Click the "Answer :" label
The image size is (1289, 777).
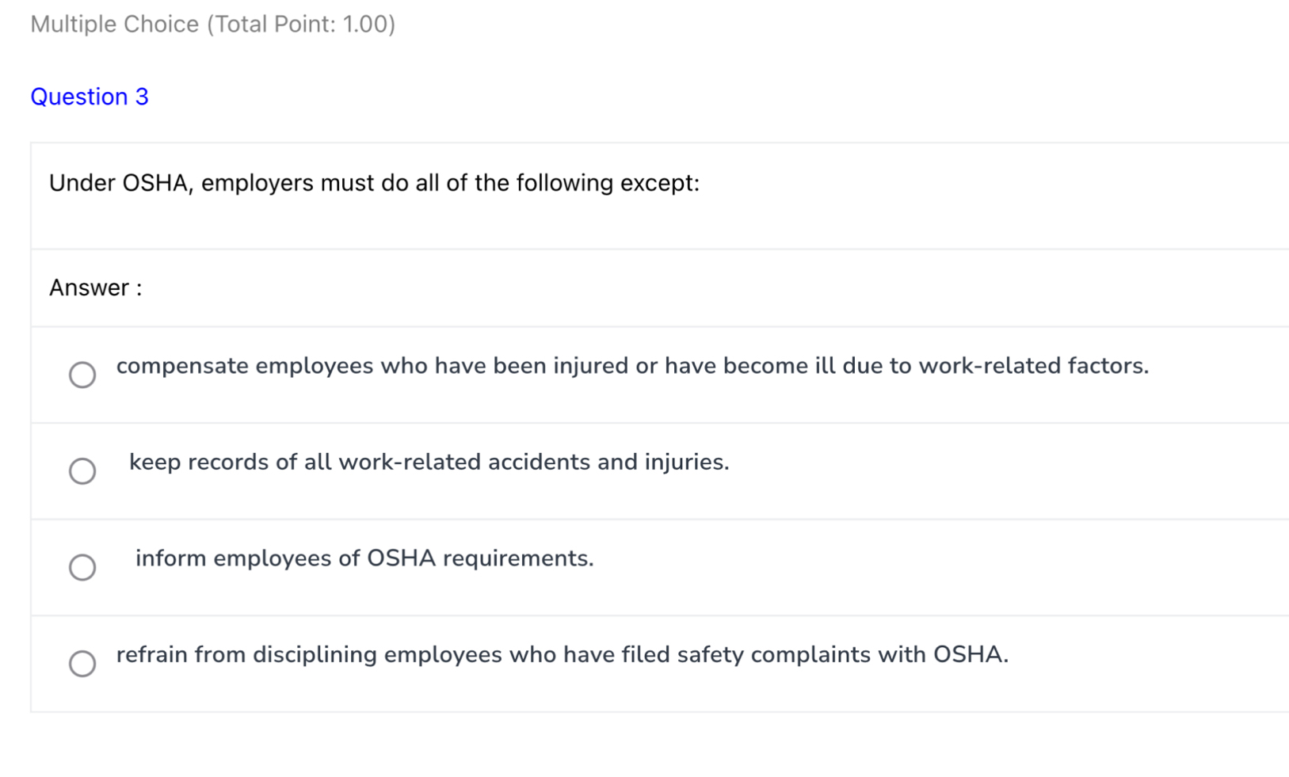[x=95, y=288]
